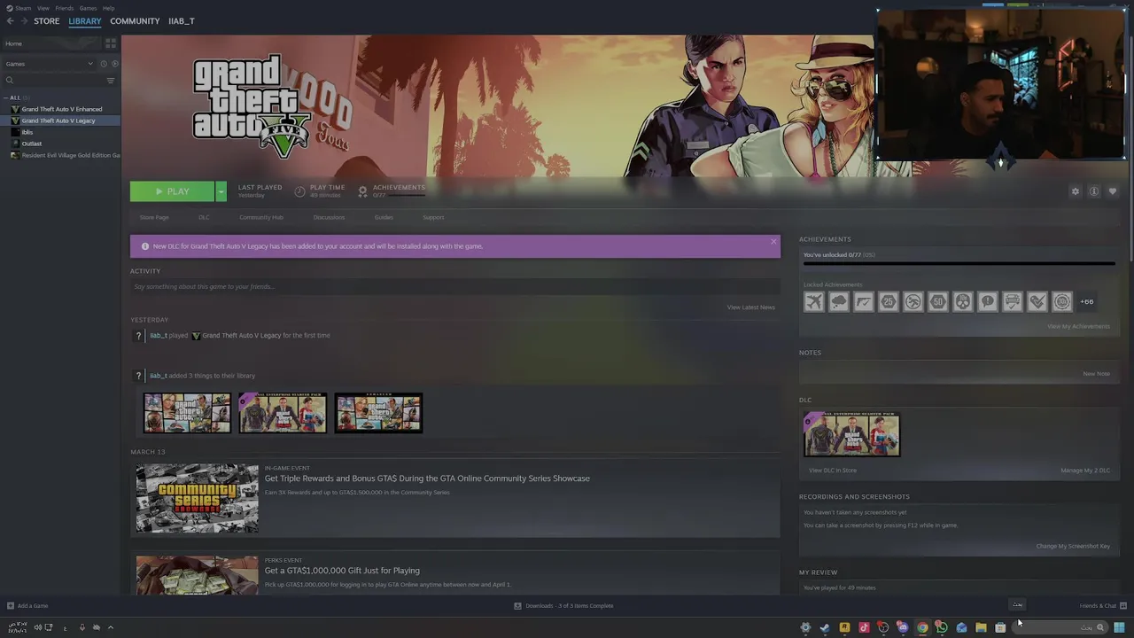Viewport: 1134px width, 638px height.
Task: Click View Latest News
Action: click(751, 307)
